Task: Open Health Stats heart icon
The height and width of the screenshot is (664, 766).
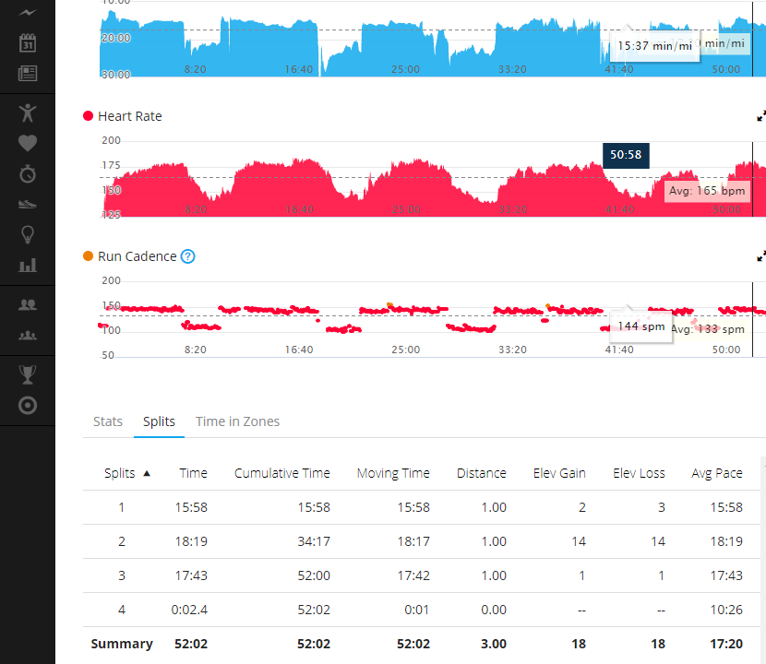Action: [28, 143]
